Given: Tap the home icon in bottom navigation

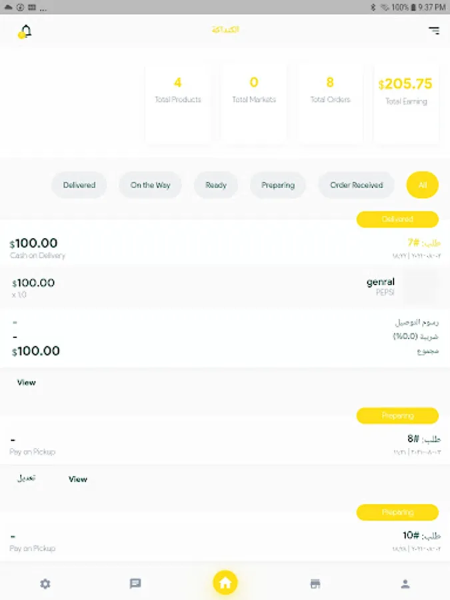Looking at the screenshot, I should pyautogui.click(x=225, y=583).
